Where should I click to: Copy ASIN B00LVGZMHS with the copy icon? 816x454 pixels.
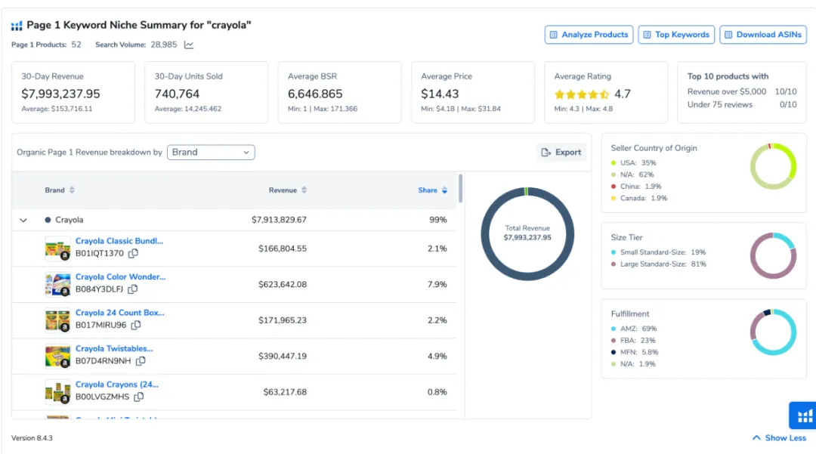138,397
